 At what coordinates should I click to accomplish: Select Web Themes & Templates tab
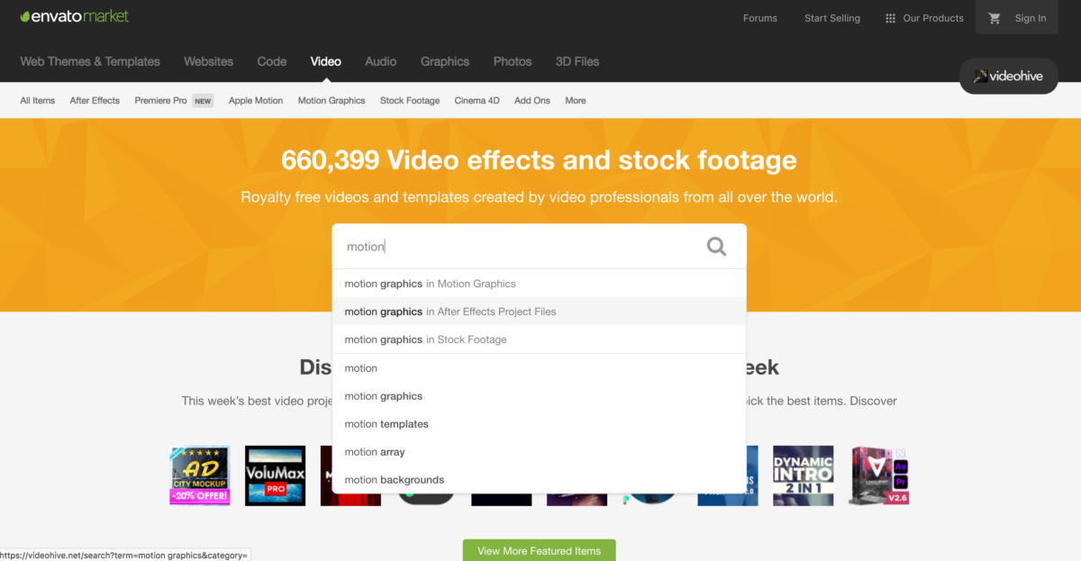[90, 61]
